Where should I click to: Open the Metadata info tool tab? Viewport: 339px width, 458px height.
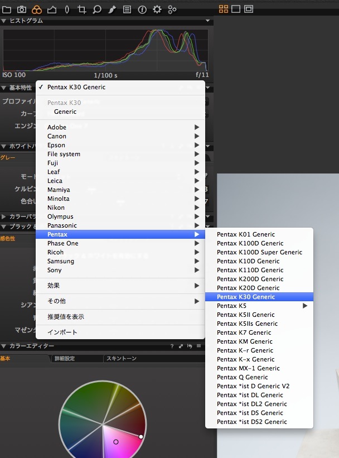(x=142, y=9)
